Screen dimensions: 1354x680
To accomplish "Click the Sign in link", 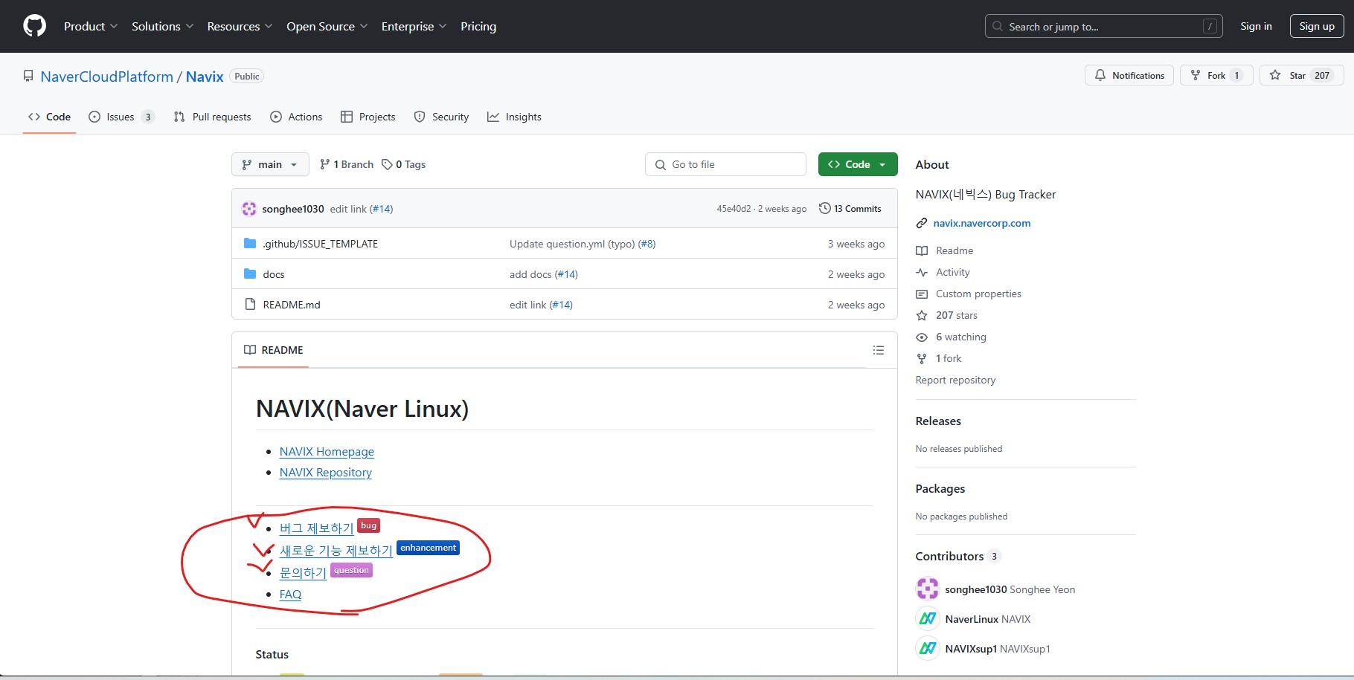I will pyautogui.click(x=1256, y=26).
